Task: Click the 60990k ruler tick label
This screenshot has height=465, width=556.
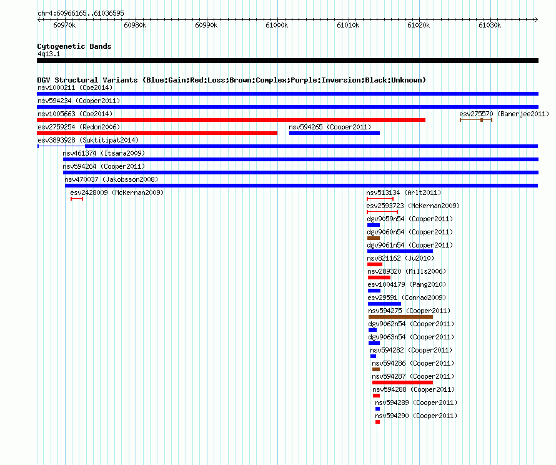Action: [206, 25]
